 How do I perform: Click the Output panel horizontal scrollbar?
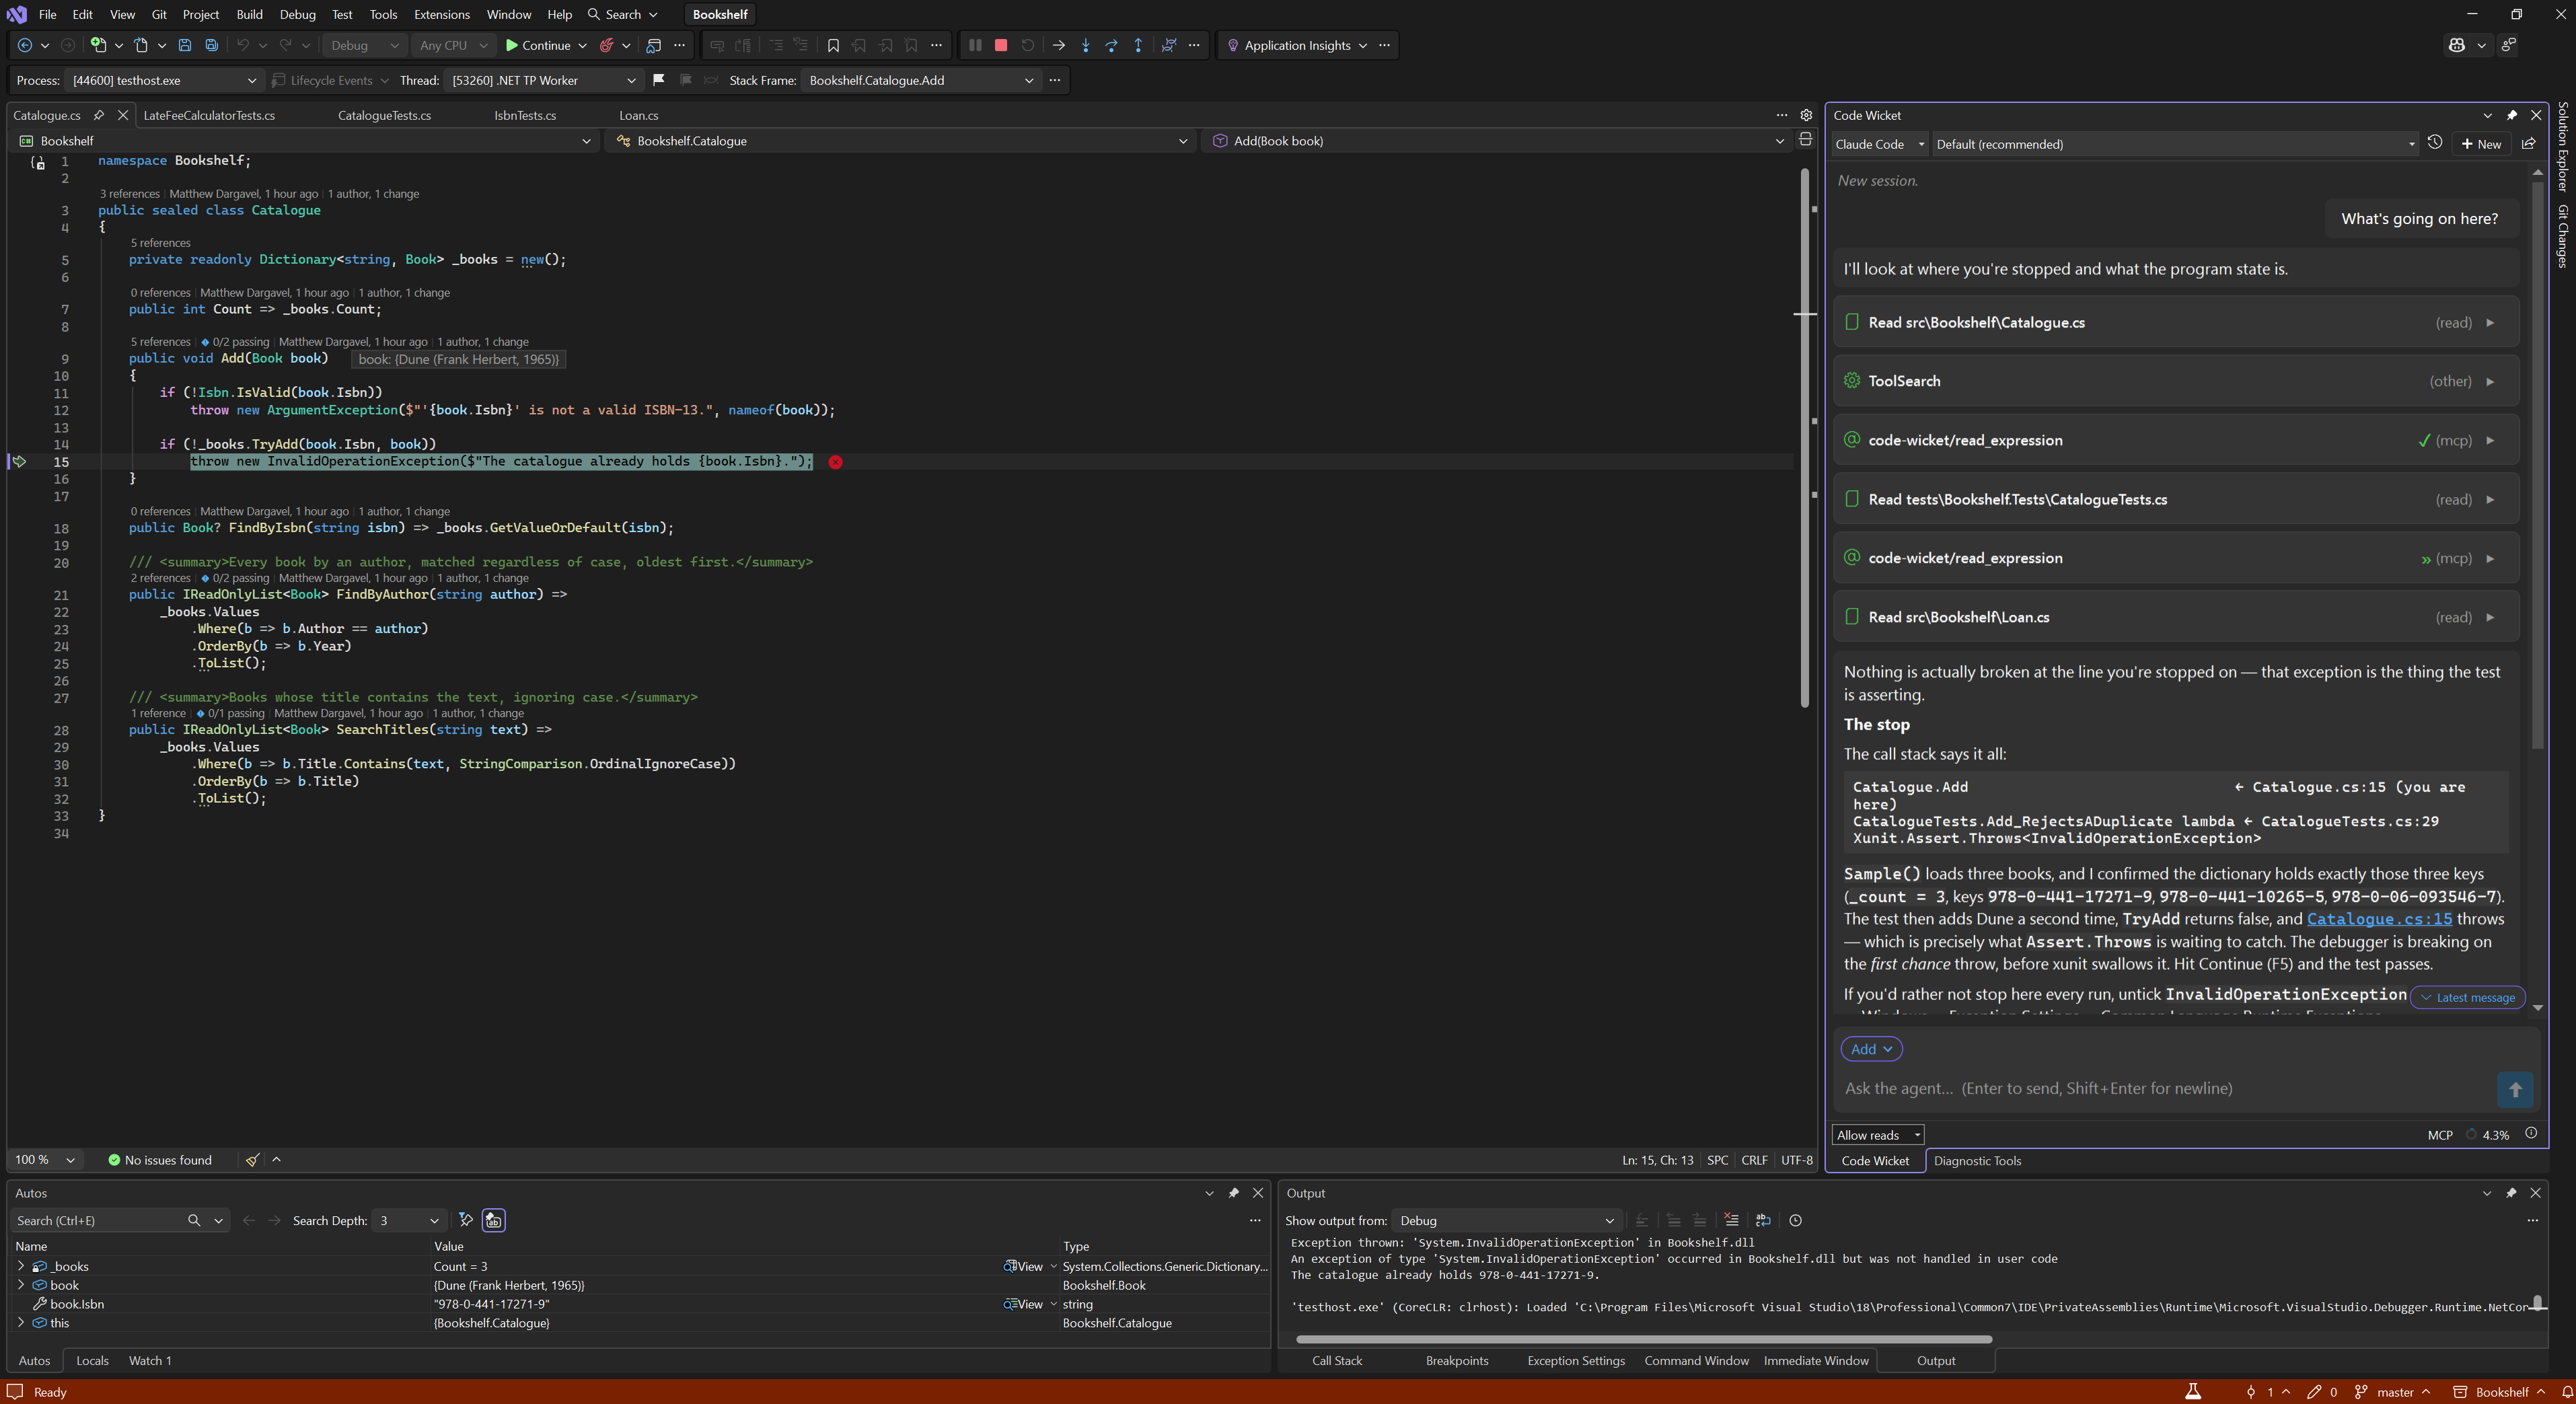(1643, 1338)
